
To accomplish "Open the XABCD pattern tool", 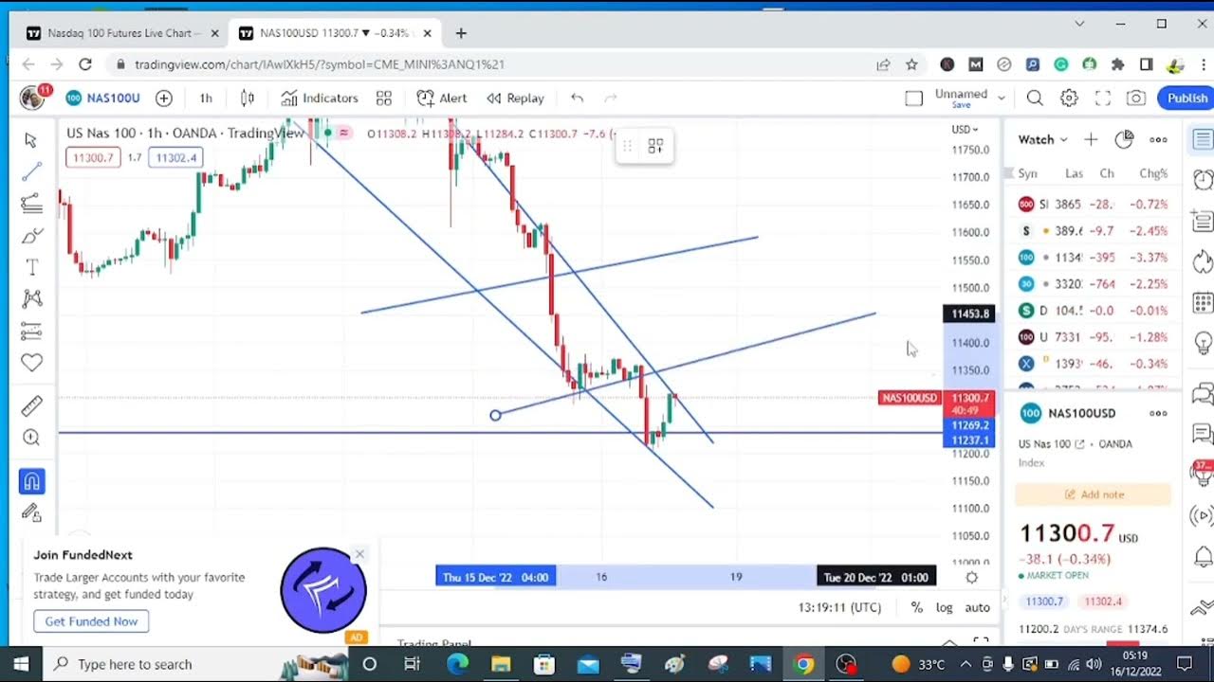I will tap(31, 297).
